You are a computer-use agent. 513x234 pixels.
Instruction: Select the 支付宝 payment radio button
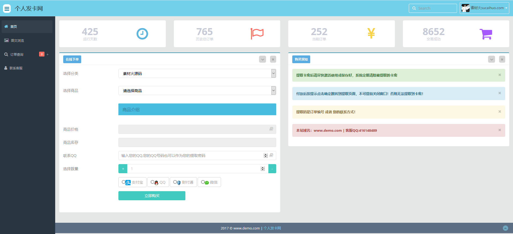click(x=123, y=182)
